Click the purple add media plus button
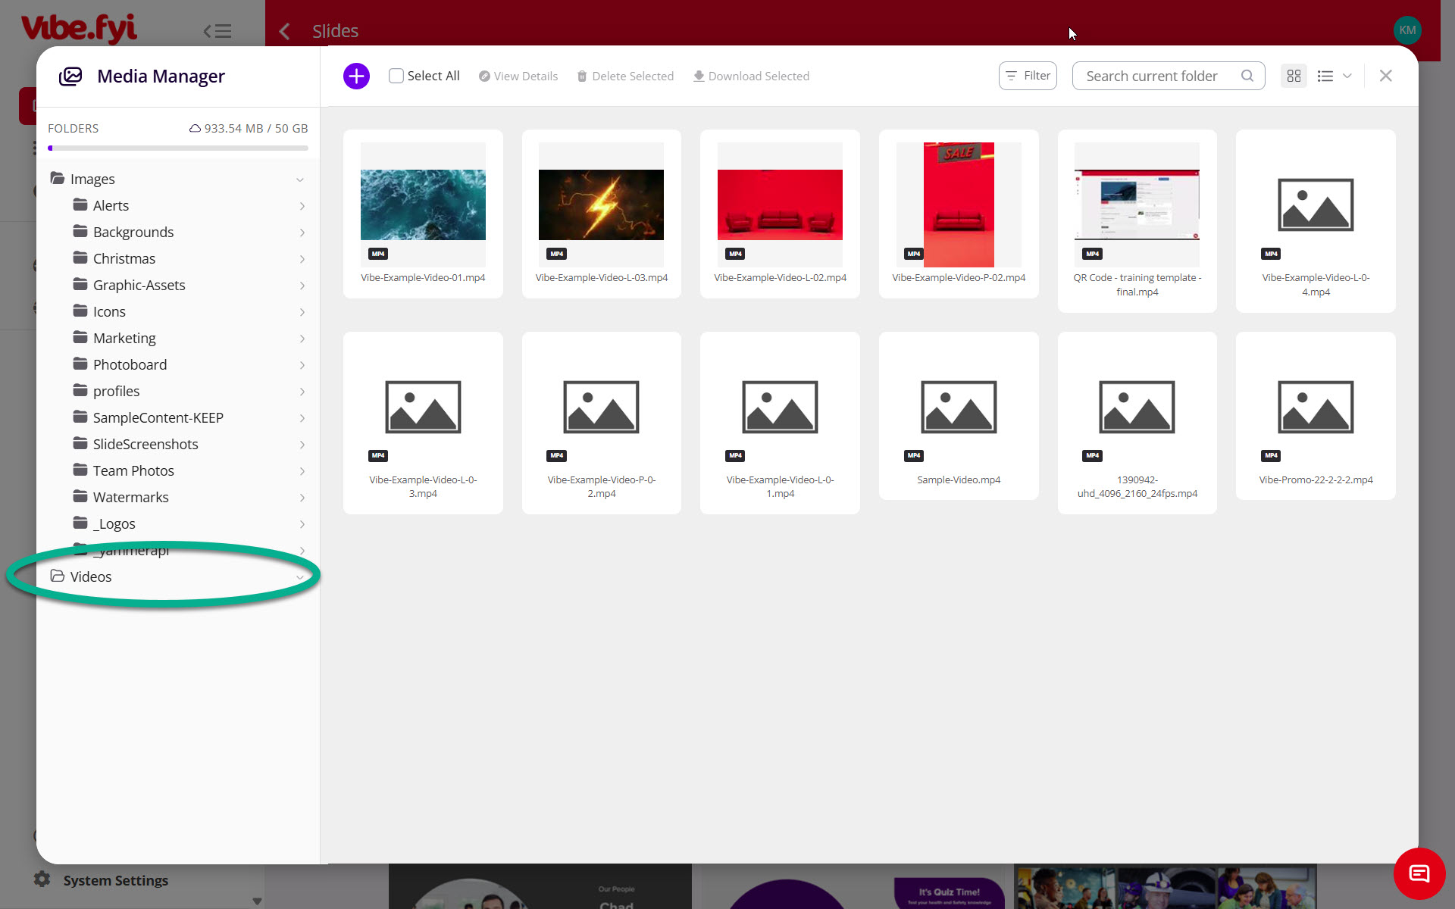Viewport: 1455px width, 909px height. pyautogui.click(x=356, y=76)
